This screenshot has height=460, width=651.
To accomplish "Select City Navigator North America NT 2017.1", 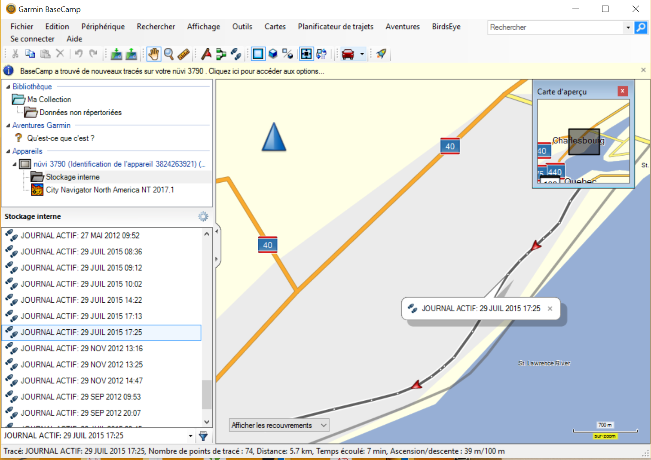I will [x=110, y=190].
